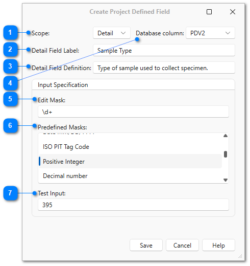Click the Detail Field Label text field
The image size is (250, 266).
[x=164, y=50]
